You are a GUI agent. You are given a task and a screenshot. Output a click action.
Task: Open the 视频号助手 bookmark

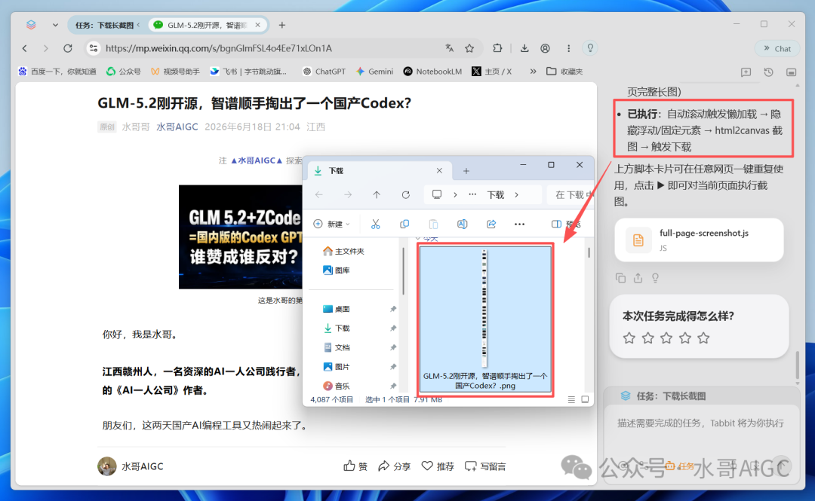(x=175, y=72)
